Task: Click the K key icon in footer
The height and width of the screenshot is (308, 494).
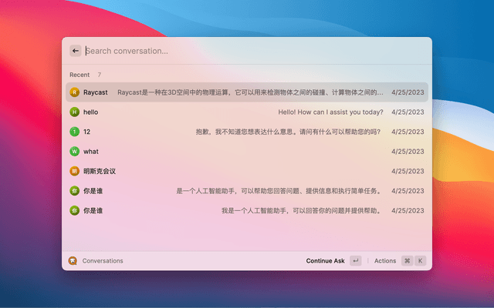Action: 420,261
